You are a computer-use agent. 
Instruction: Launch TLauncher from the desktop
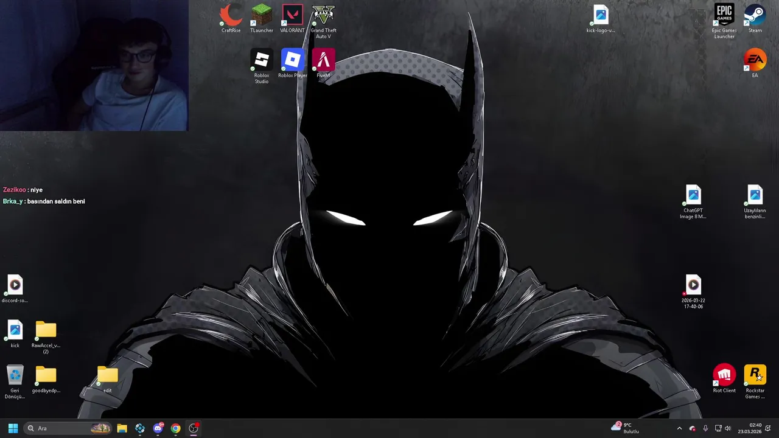click(x=262, y=19)
